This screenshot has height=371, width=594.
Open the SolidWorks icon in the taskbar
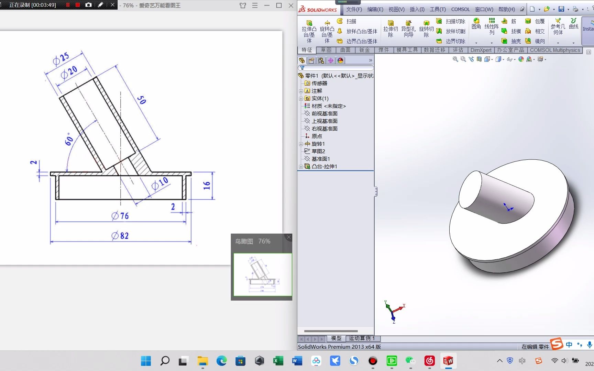coord(448,361)
